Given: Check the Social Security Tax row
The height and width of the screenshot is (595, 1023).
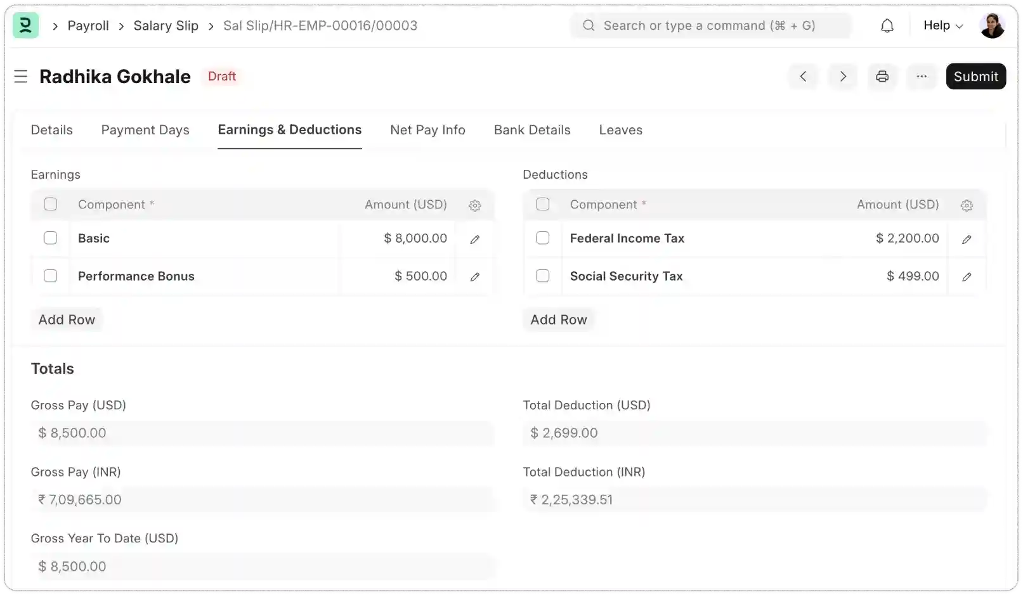Looking at the screenshot, I should [543, 276].
